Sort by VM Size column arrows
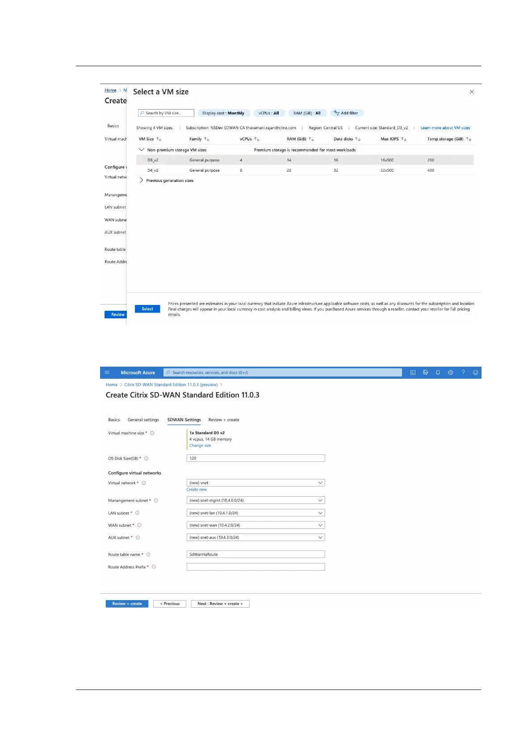532x753 pixels. point(159,139)
